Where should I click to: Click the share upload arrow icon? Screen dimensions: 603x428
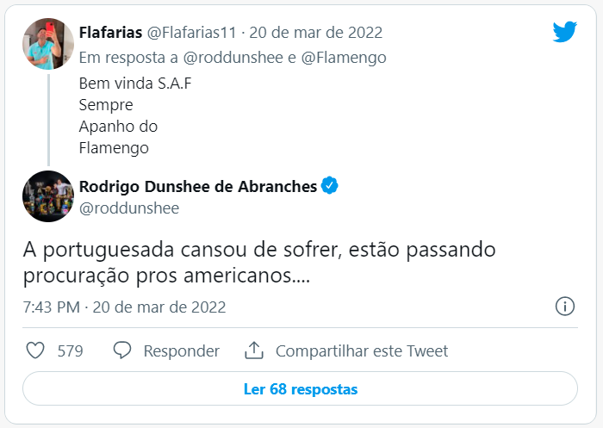(253, 350)
